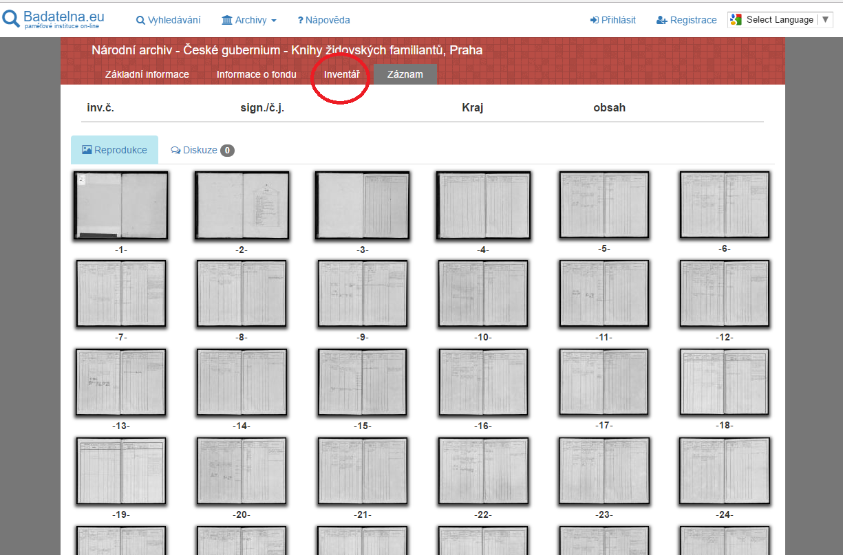This screenshot has width=843, height=555.
Task: Open page thumbnail -9-
Action: pos(363,294)
